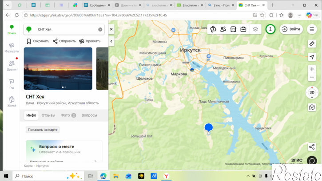This screenshot has height=181, width=322.
Task: Switch to the 2 гис search tab
Action: click(x=221, y=5)
